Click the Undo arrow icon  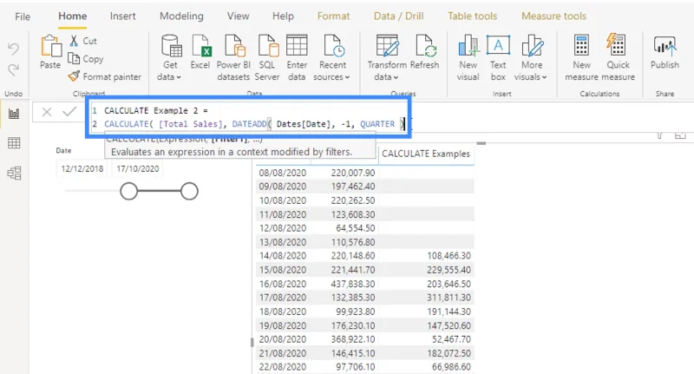13,49
